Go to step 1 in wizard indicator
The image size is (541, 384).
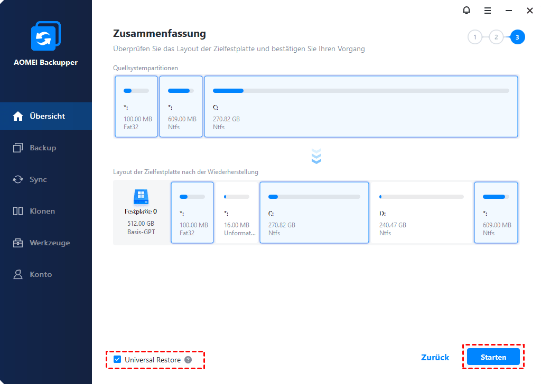click(475, 37)
